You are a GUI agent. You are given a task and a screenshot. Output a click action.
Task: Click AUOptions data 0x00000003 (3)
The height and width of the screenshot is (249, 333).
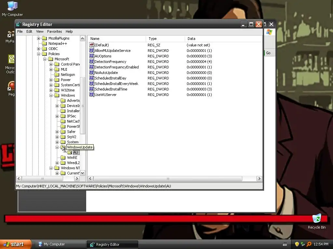tap(199, 56)
